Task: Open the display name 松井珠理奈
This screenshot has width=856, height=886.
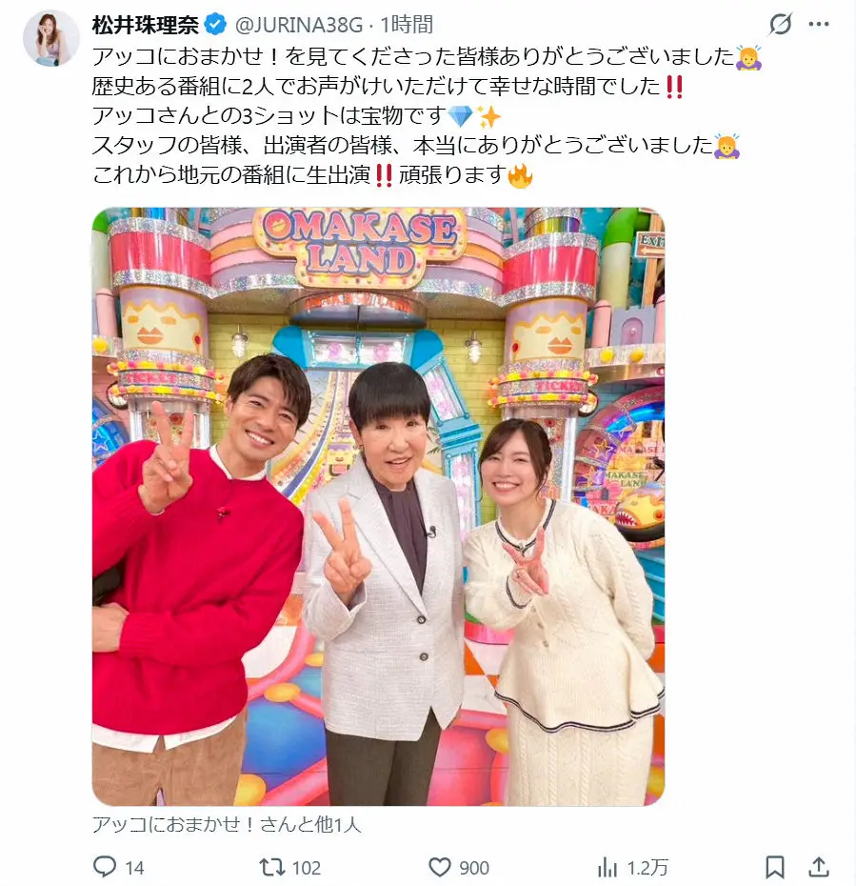Action: (145, 25)
